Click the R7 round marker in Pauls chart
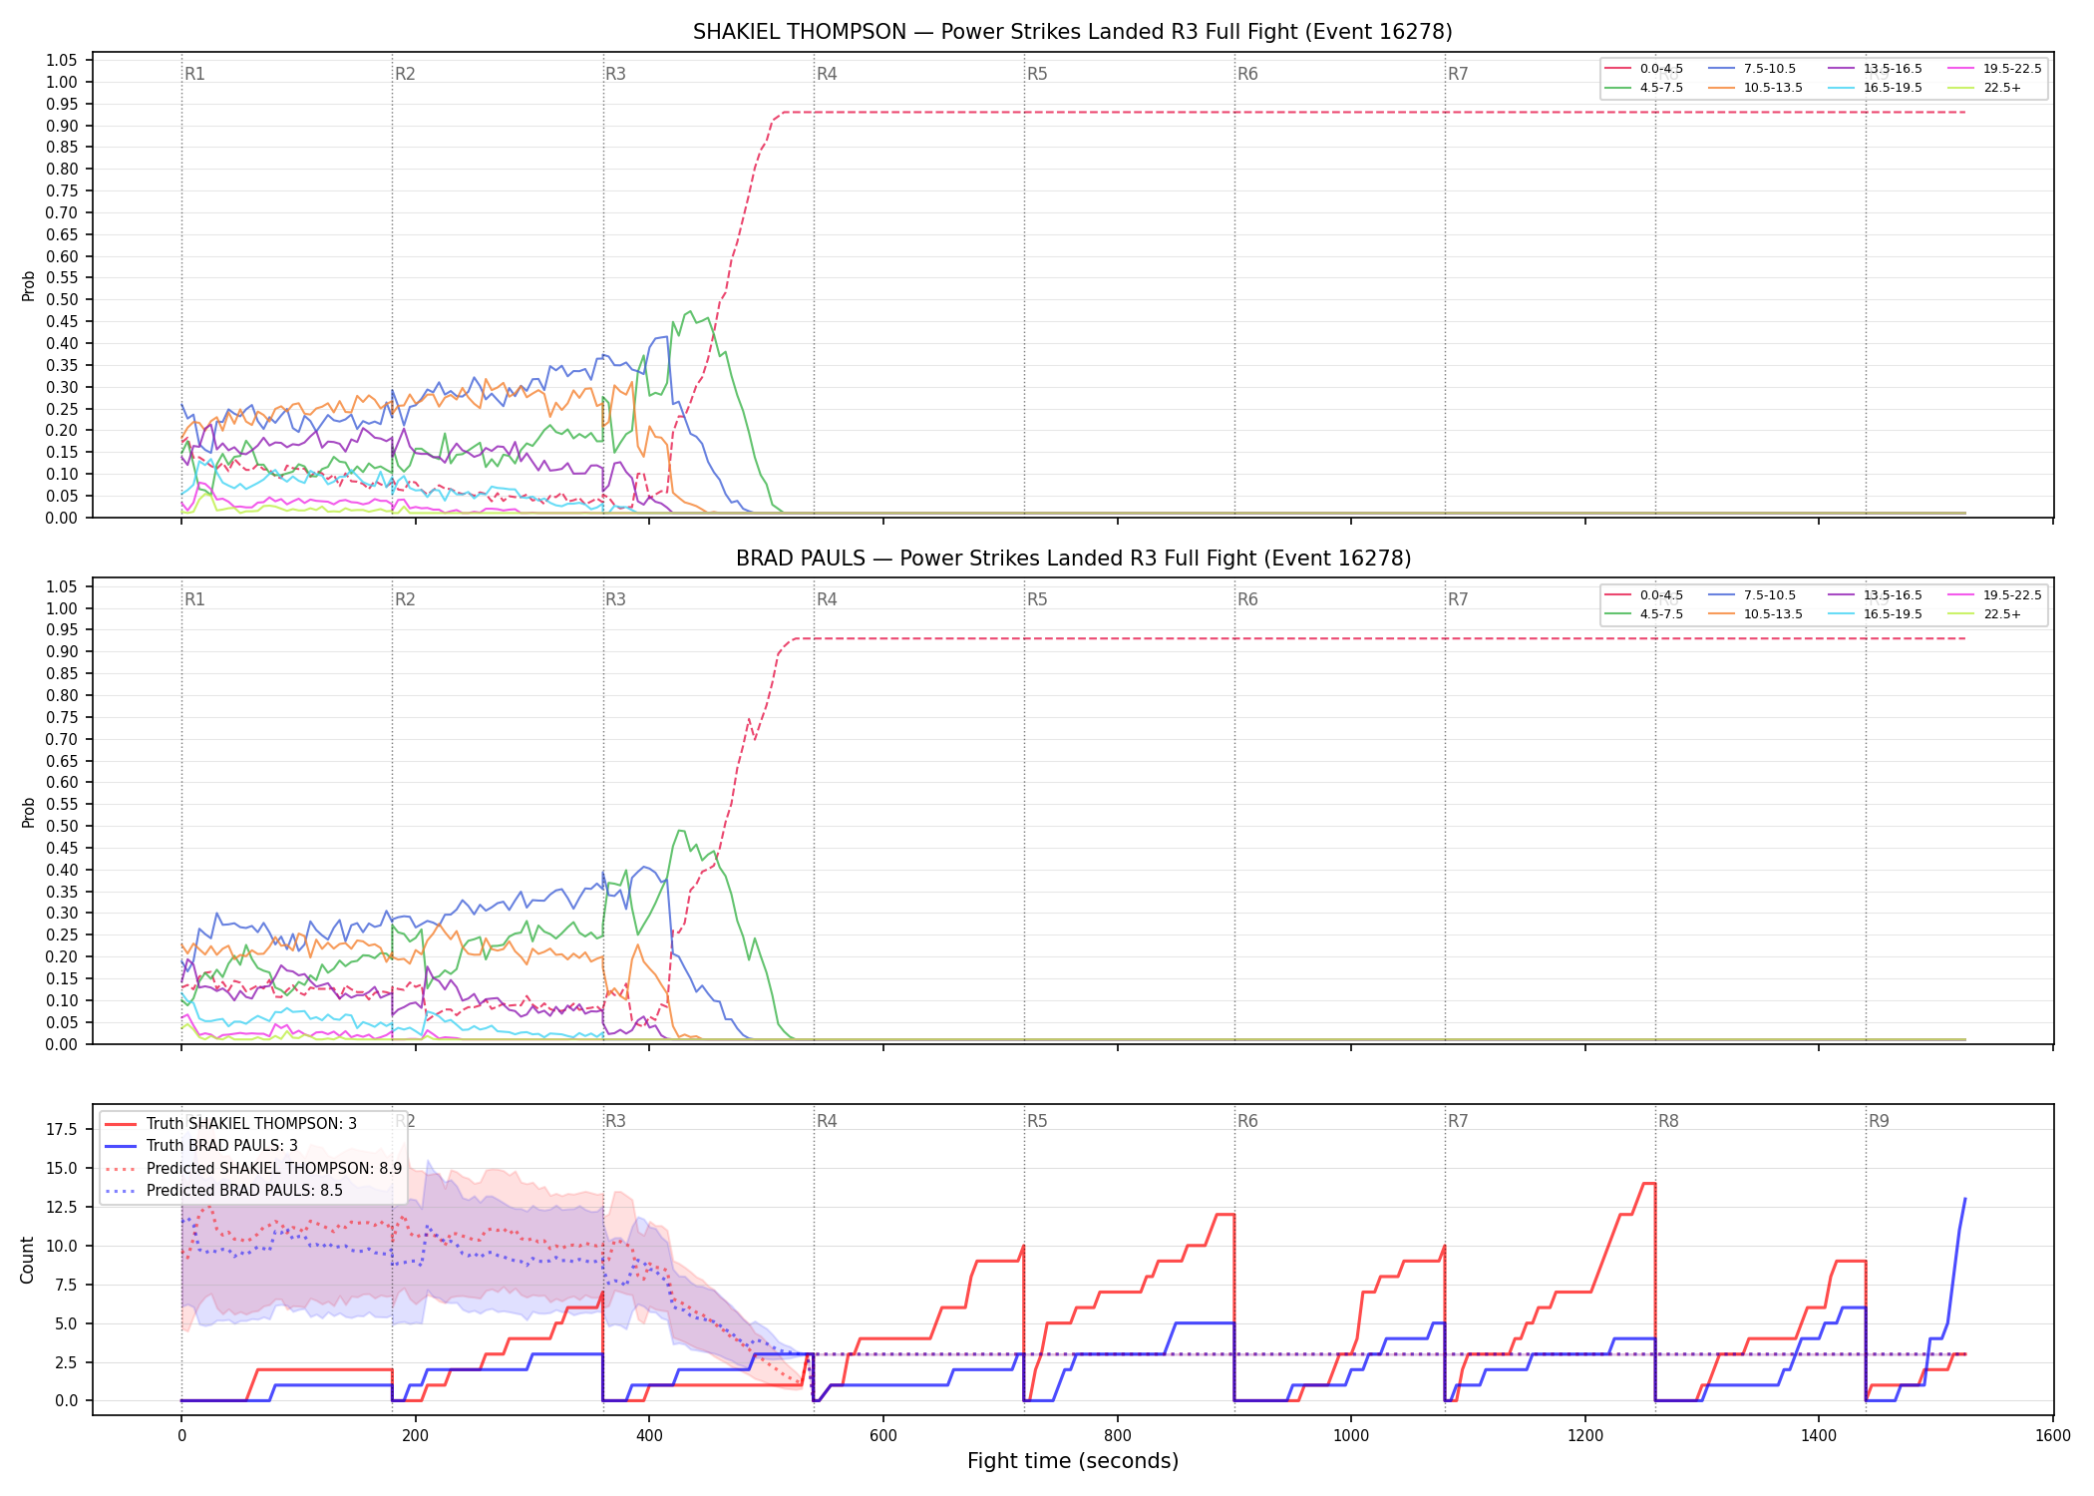Viewport: 2094px width, 1496px height. click(1458, 599)
